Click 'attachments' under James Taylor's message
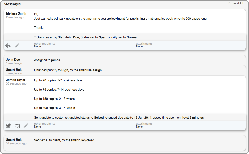The width and height of the screenshot is (249, 154). click(144, 124)
